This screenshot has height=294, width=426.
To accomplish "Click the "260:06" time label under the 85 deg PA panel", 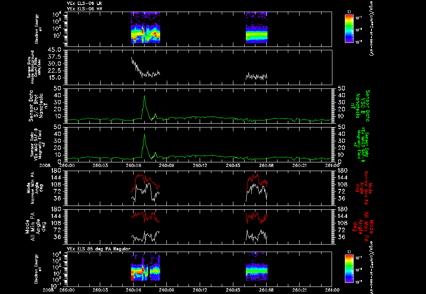I will coord(134,290).
